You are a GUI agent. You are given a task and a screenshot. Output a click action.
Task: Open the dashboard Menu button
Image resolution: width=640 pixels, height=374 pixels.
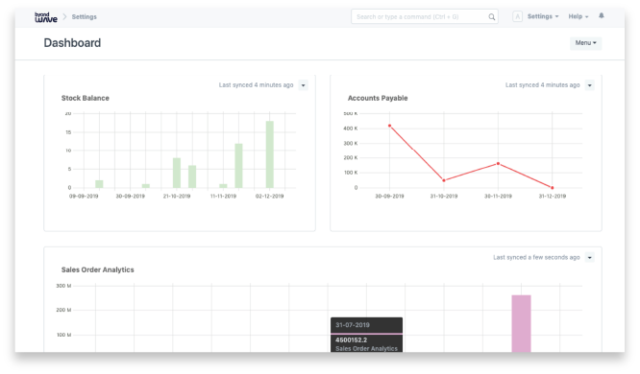pyautogui.click(x=586, y=43)
